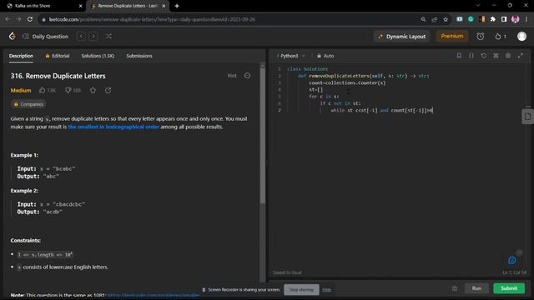Submit the solution
This screenshot has height=300, width=534.
[x=509, y=288]
